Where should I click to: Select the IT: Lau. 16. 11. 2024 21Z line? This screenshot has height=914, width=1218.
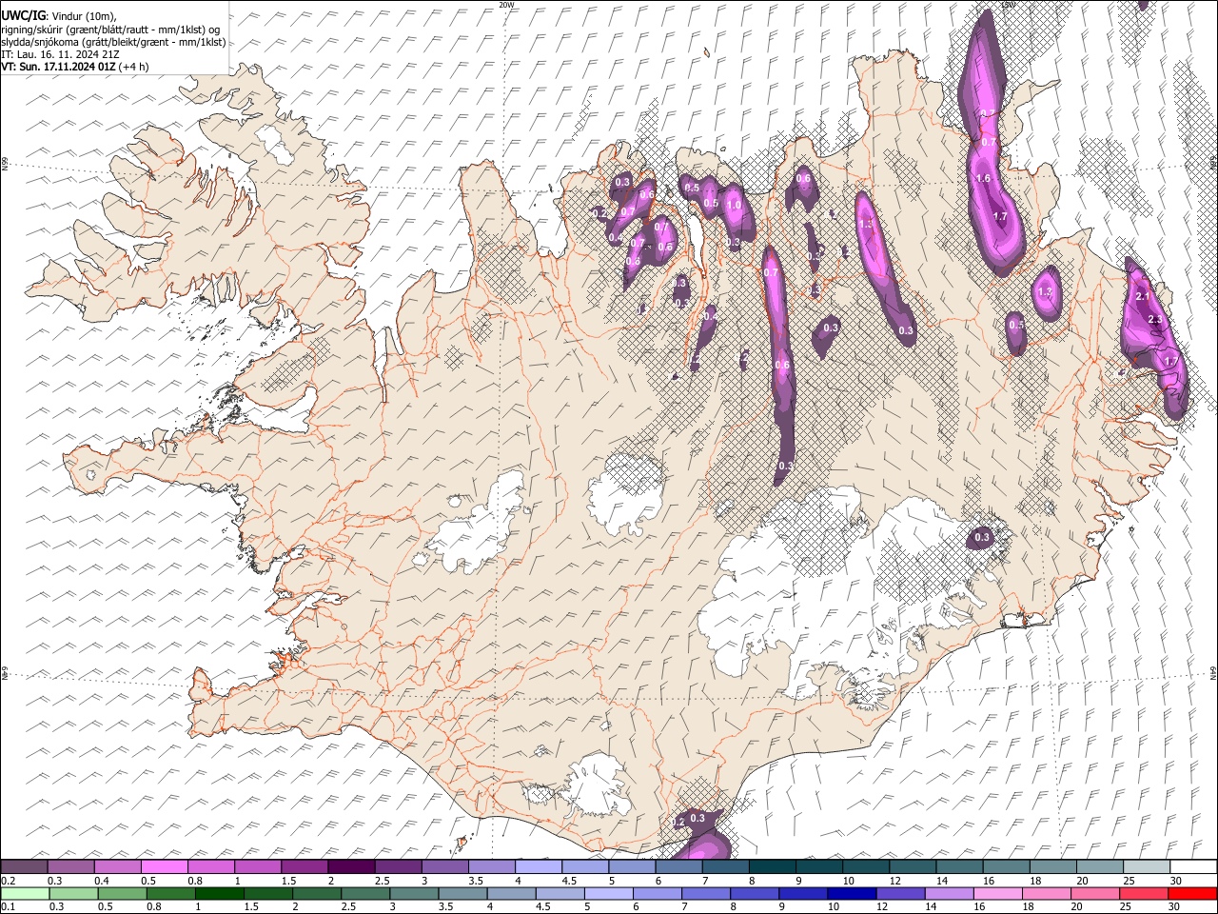coord(60,54)
